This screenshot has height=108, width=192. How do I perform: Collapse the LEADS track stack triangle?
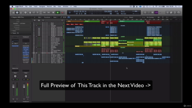pos(37,37)
